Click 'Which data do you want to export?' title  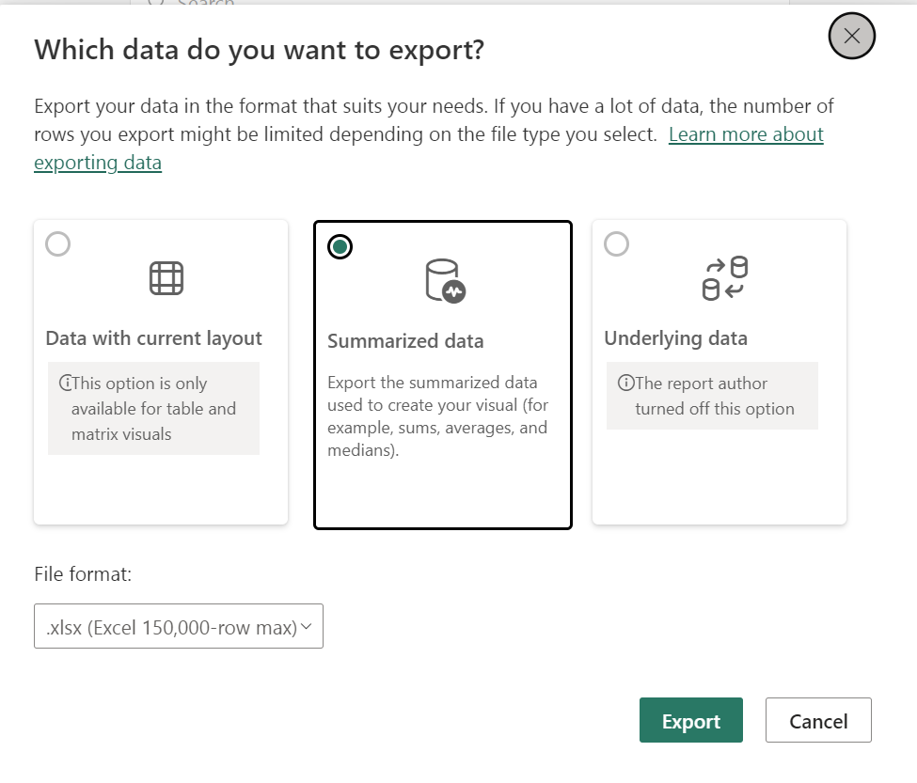click(259, 50)
